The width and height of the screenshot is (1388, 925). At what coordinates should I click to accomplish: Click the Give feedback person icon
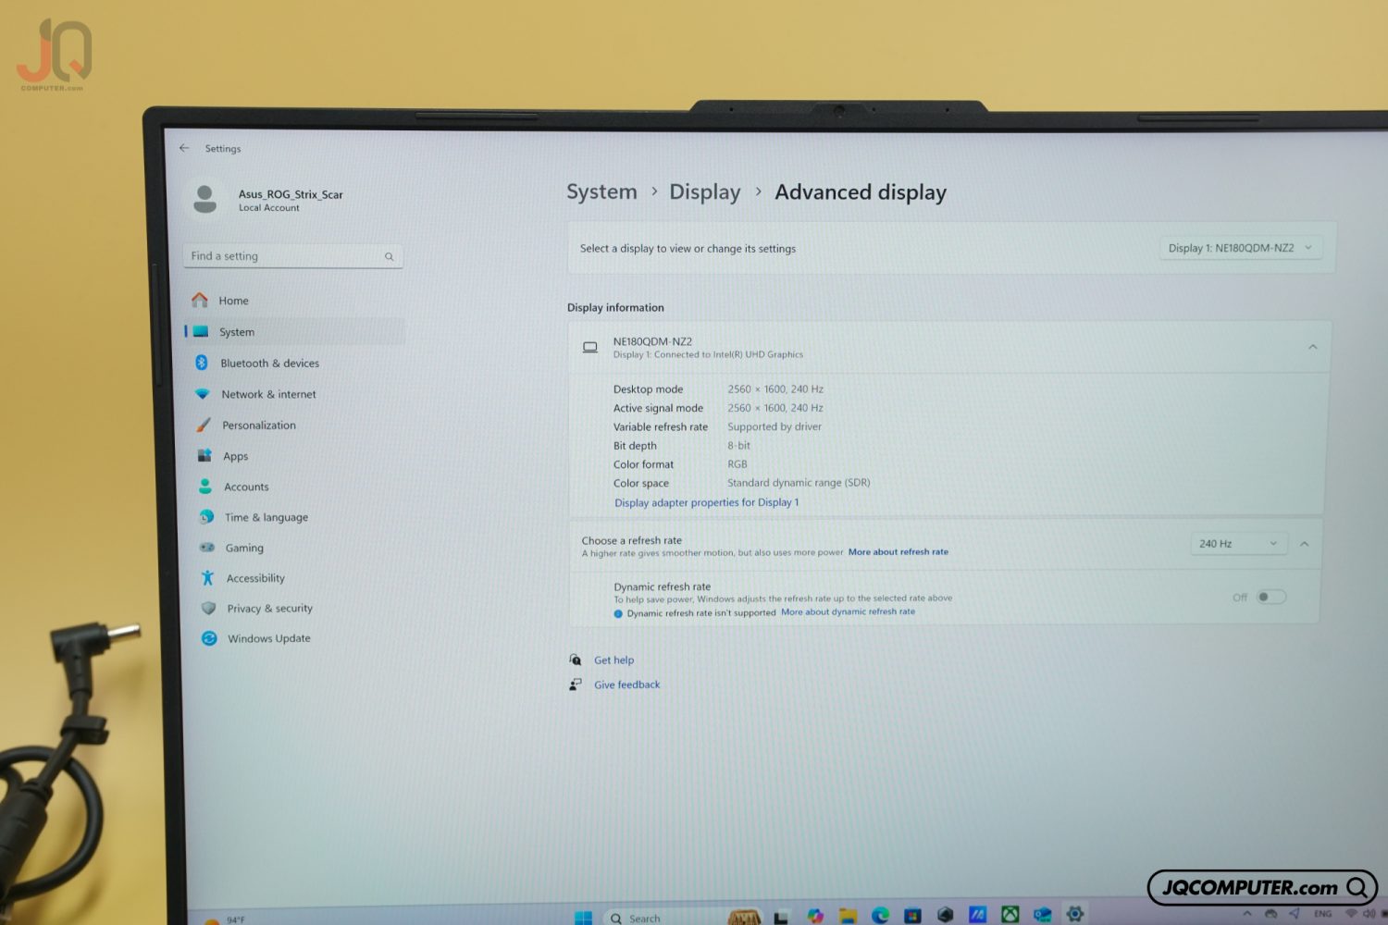pos(576,684)
